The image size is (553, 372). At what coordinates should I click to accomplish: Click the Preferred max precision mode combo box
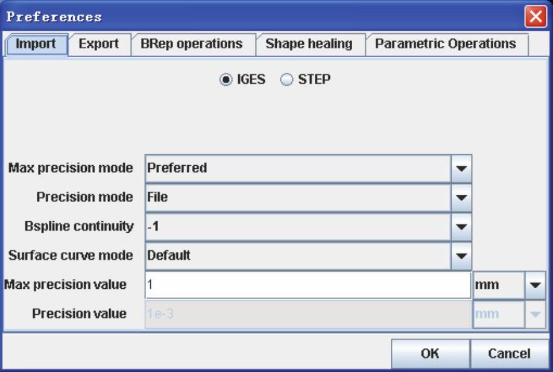click(298, 168)
